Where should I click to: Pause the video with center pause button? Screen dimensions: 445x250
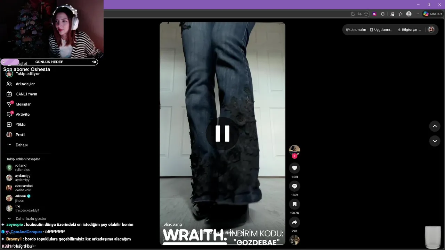(x=222, y=133)
